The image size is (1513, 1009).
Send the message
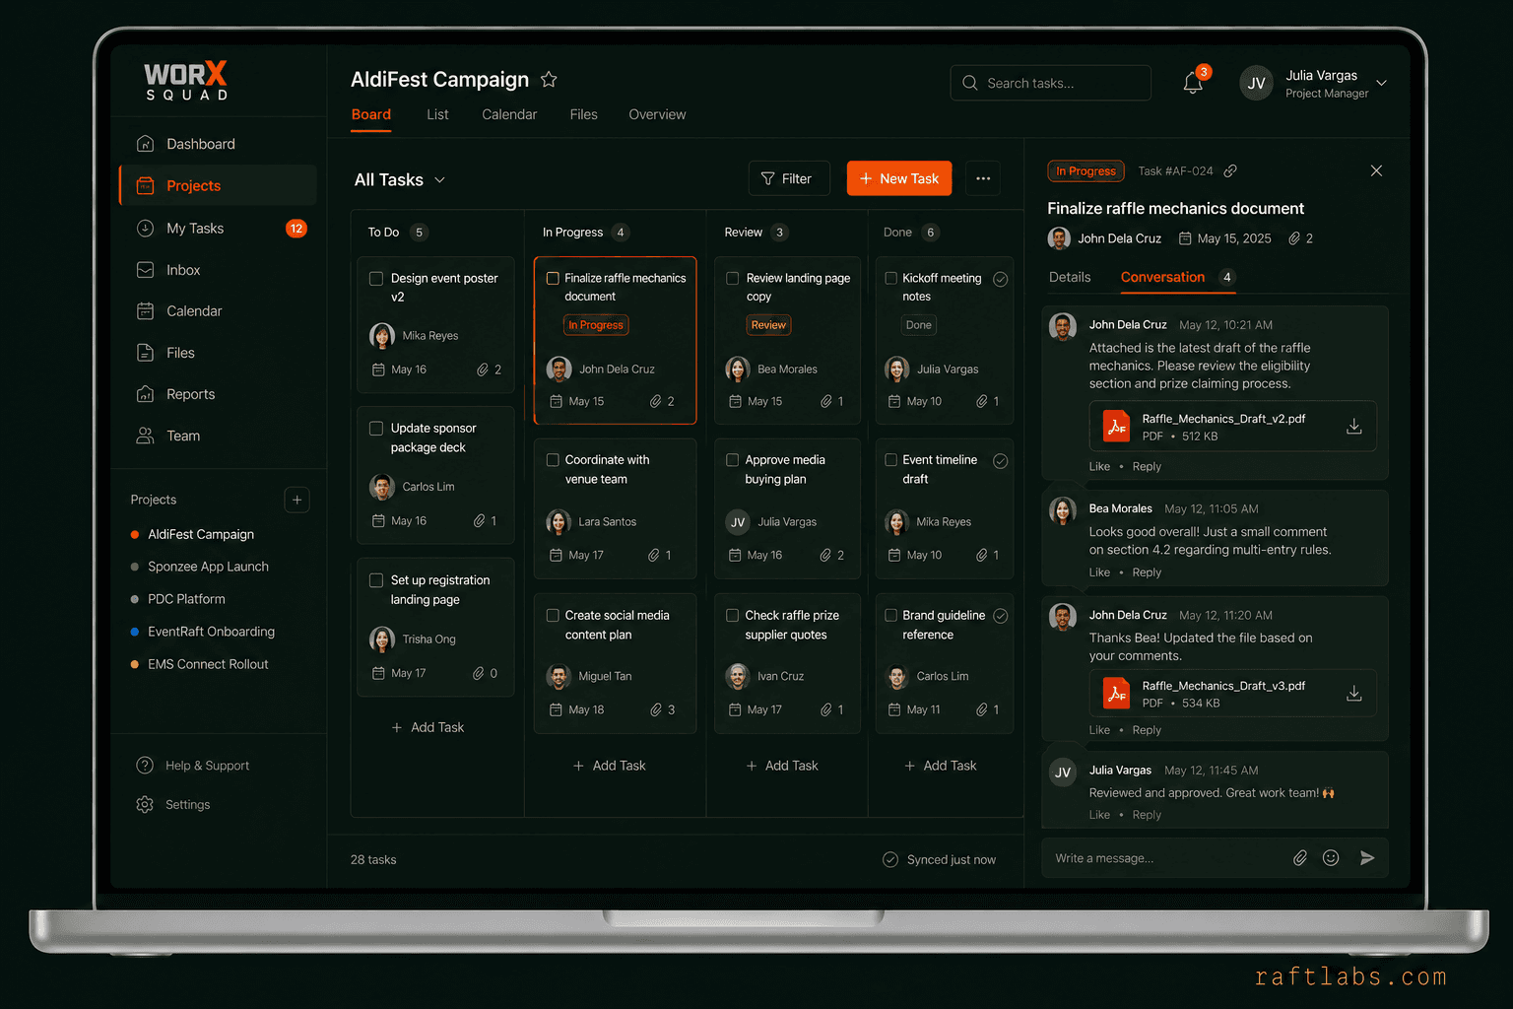[1367, 858]
